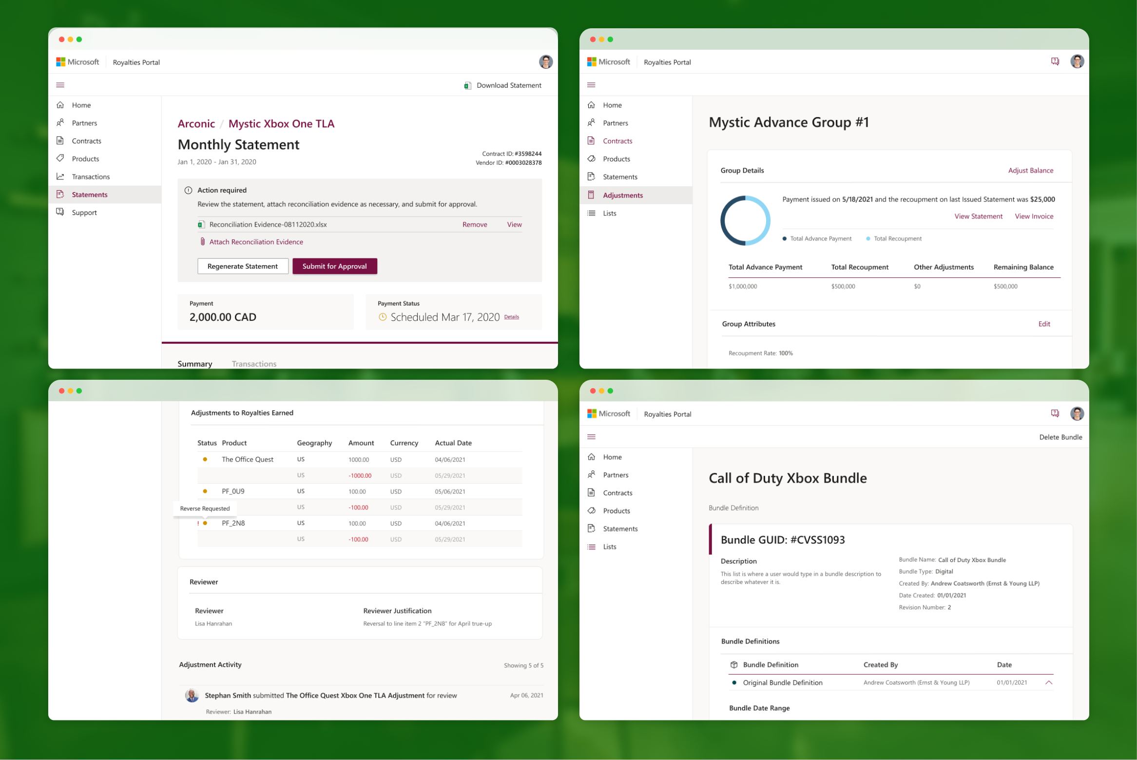This screenshot has height=760, width=1137.
Task: Click the user avatar in the Call of Duty Bundle window
Action: [x=1077, y=413]
